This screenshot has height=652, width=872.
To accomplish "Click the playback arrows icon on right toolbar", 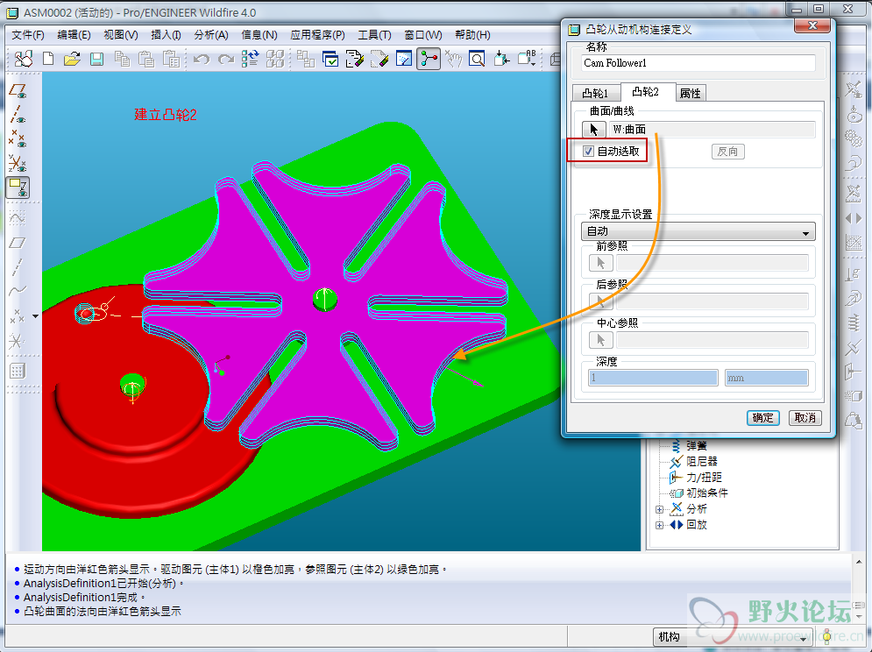I will click(854, 218).
